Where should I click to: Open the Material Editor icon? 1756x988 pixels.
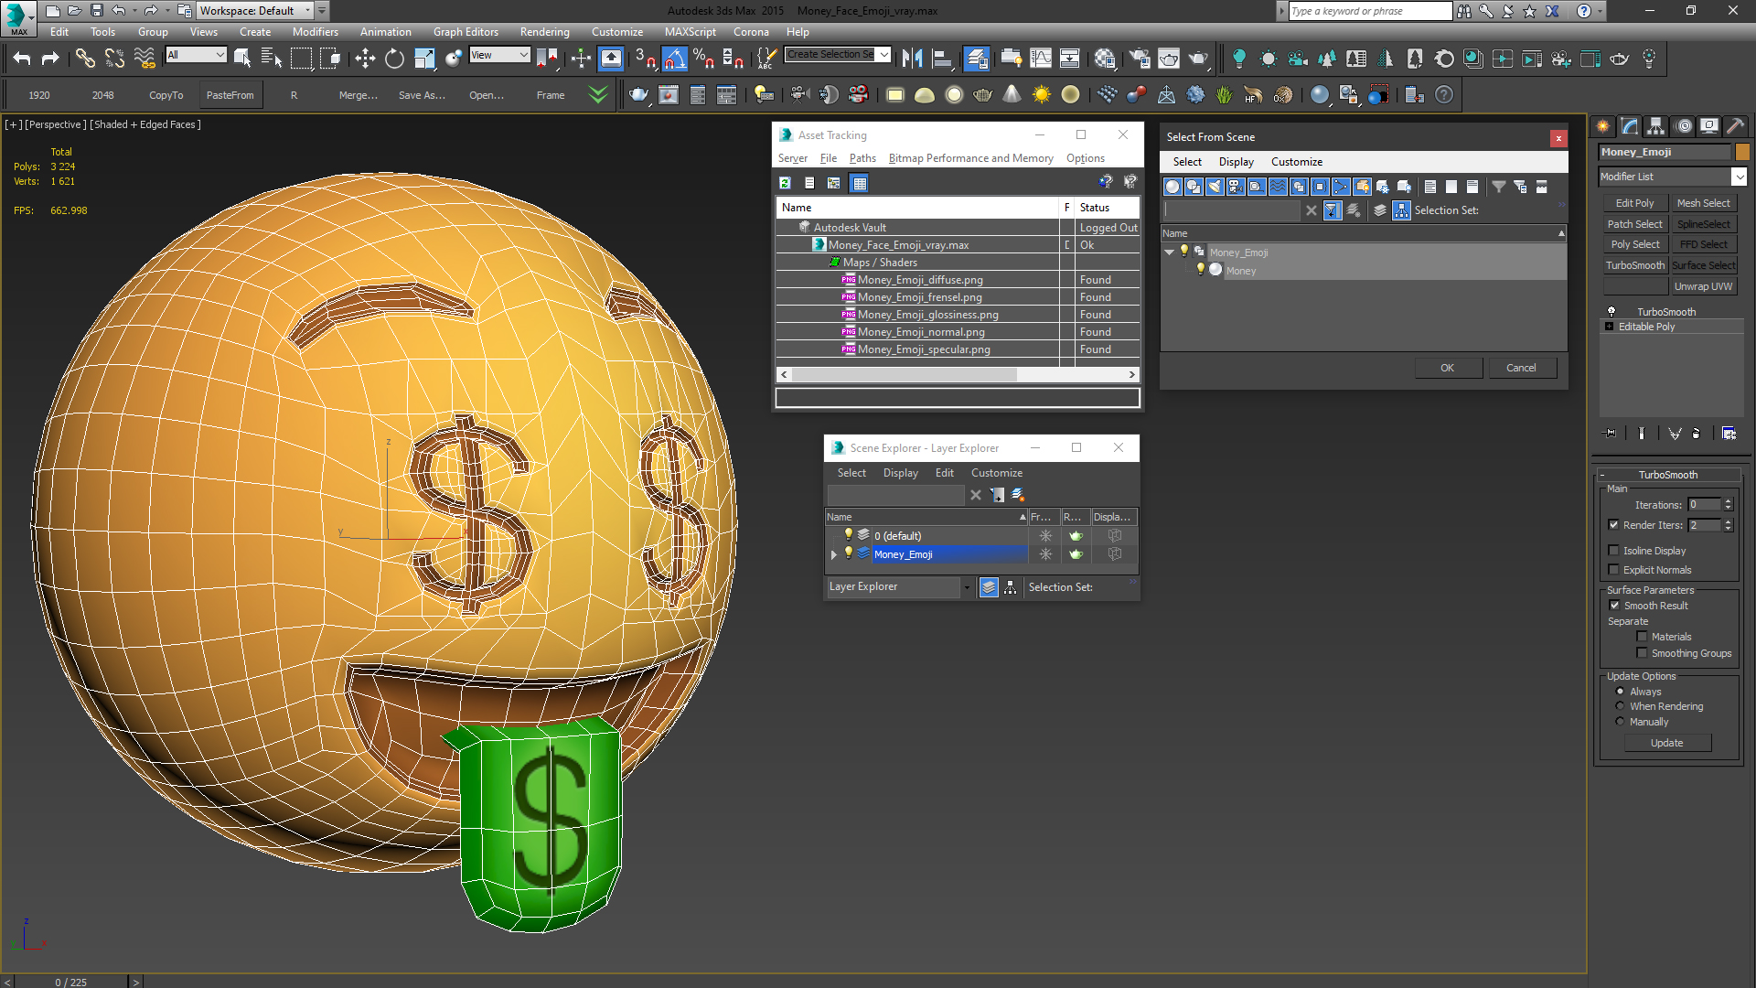coord(1105,59)
